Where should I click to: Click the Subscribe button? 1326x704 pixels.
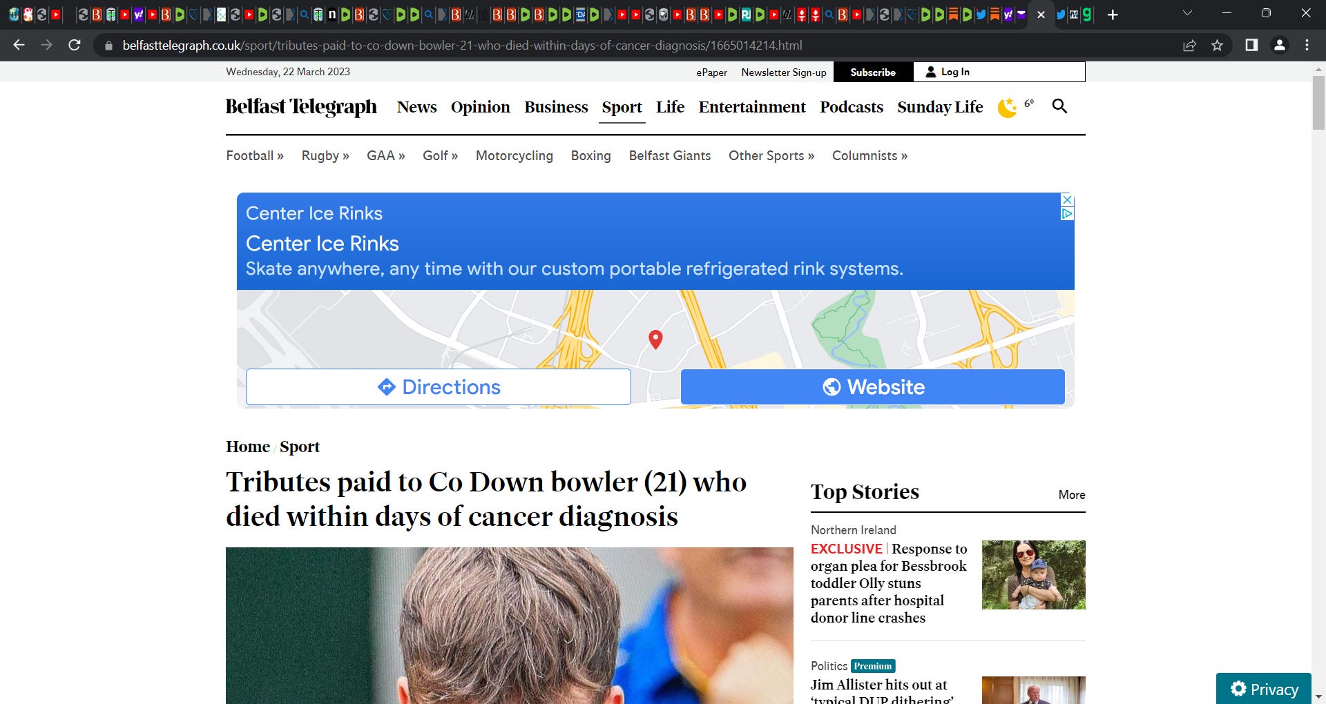point(873,72)
